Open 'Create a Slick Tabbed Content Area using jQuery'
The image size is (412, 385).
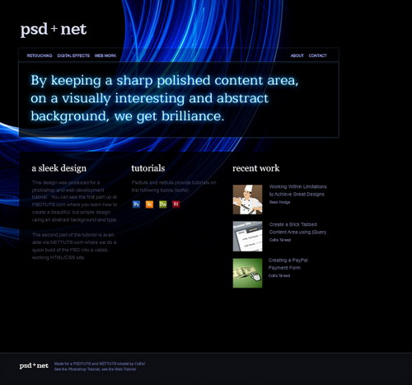tap(297, 228)
